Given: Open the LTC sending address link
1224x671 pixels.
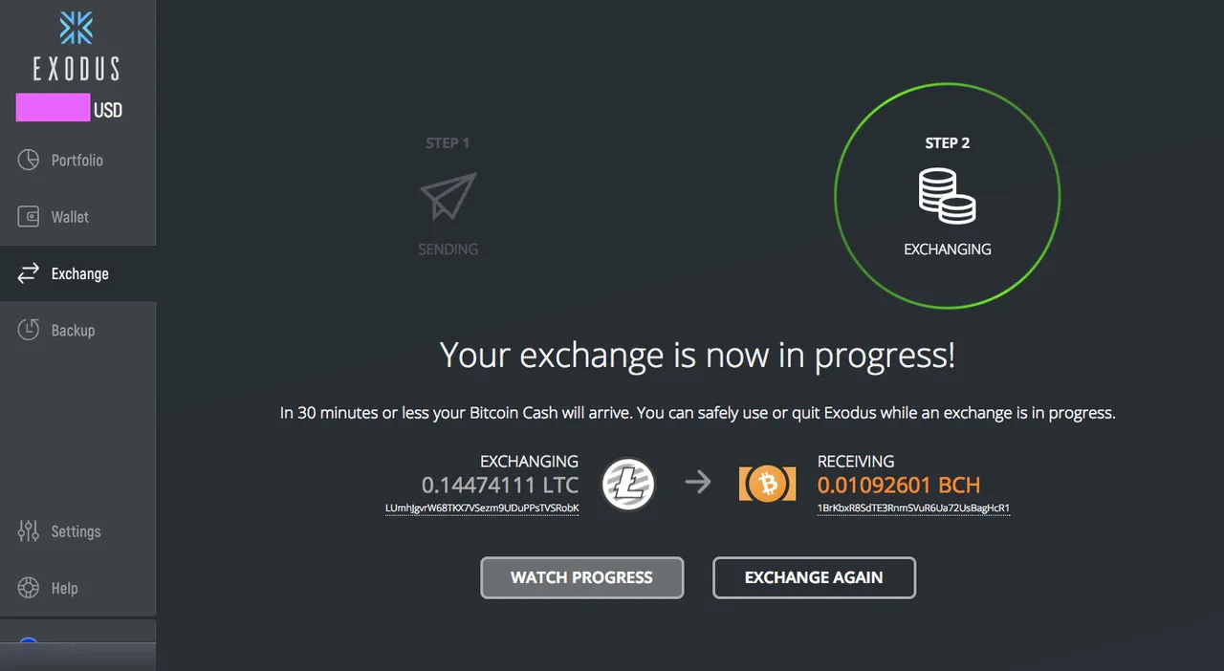Looking at the screenshot, I should click(x=482, y=509).
